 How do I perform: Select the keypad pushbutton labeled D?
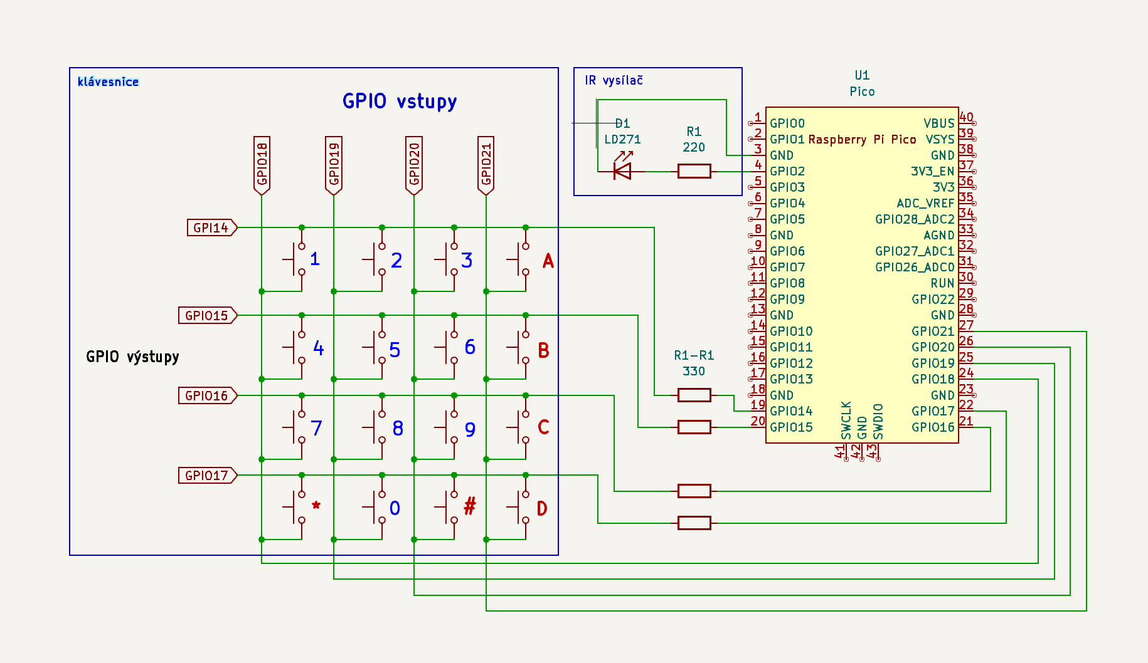click(x=519, y=507)
